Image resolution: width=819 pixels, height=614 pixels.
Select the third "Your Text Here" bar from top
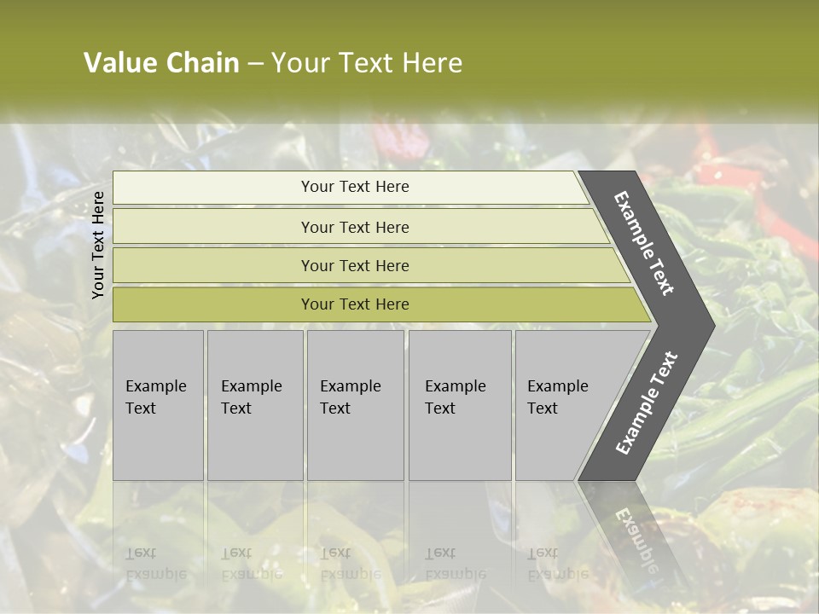355,265
